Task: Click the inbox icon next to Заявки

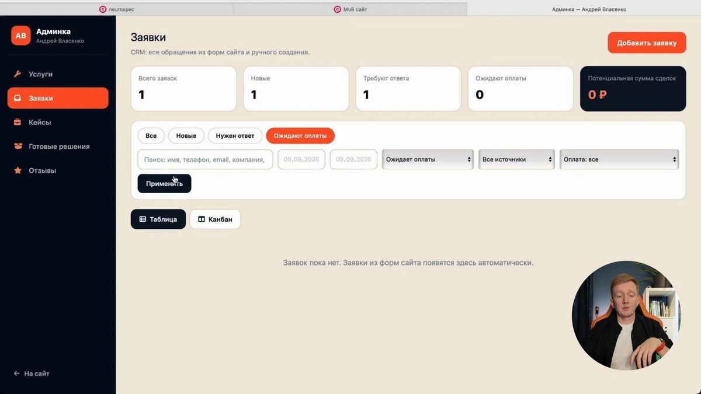Action: 18,98
